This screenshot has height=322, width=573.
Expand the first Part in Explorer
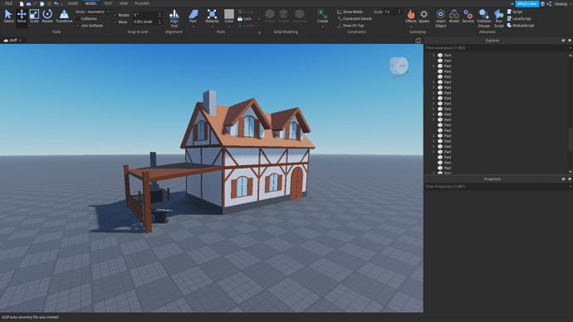pyautogui.click(x=433, y=55)
